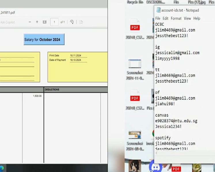Click the 'tt' line in Notepad

pyautogui.click(x=157, y=70)
